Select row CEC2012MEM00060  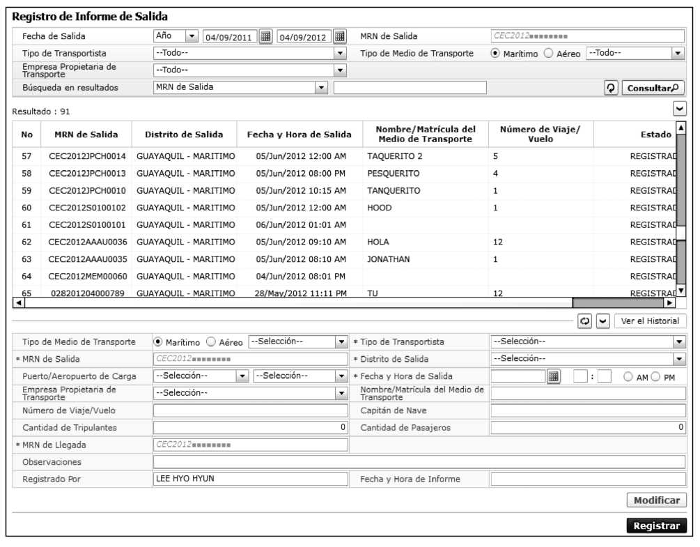[344, 277]
